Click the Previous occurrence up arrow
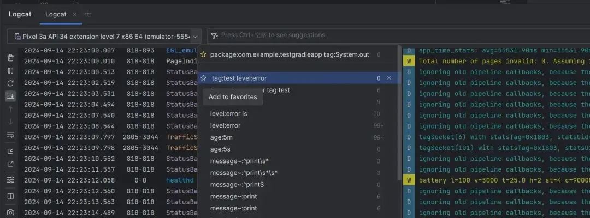 [10, 109]
